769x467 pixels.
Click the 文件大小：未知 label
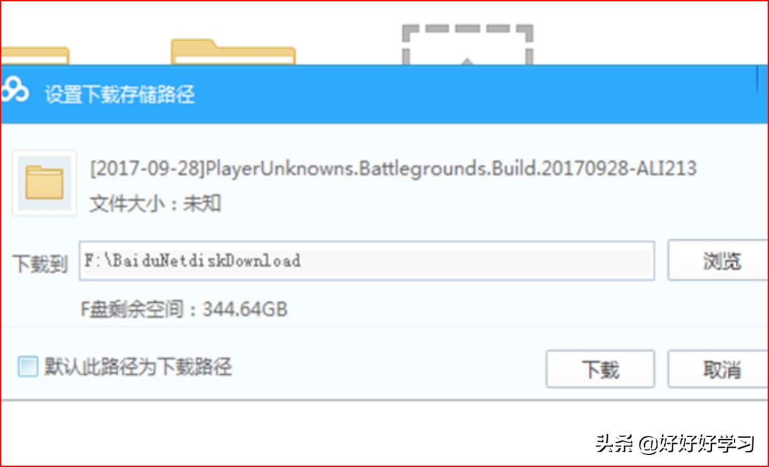[x=155, y=203]
